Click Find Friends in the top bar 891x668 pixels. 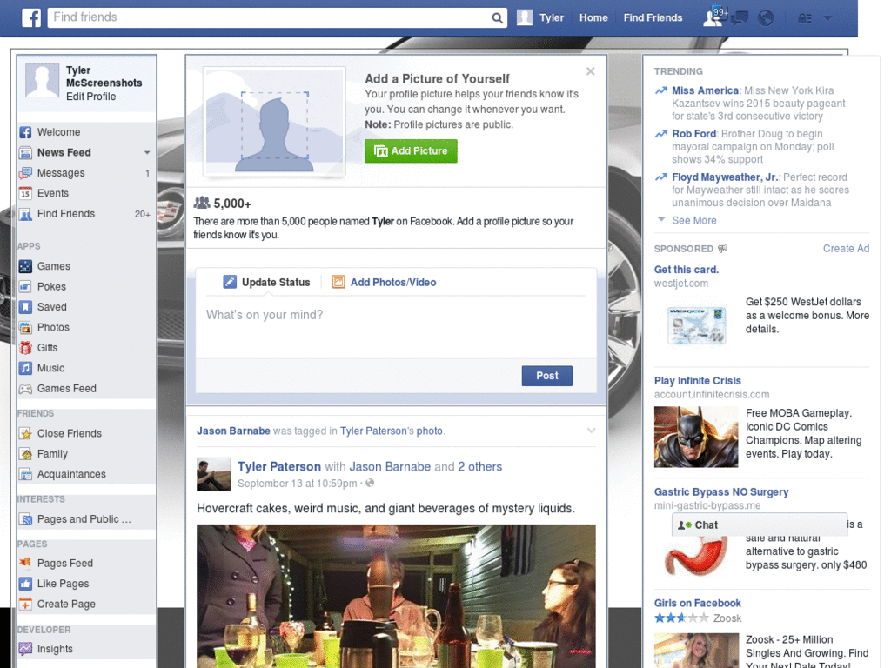(653, 18)
